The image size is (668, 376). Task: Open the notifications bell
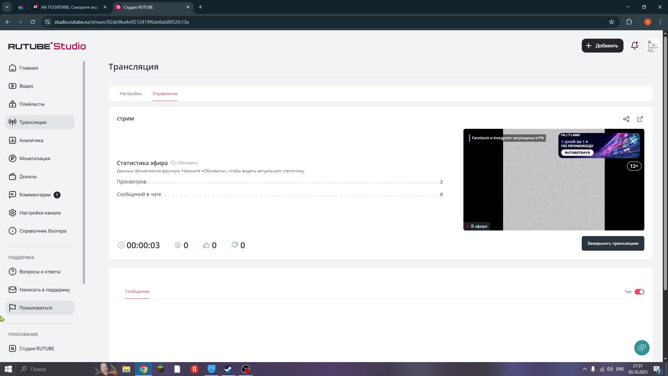[634, 46]
